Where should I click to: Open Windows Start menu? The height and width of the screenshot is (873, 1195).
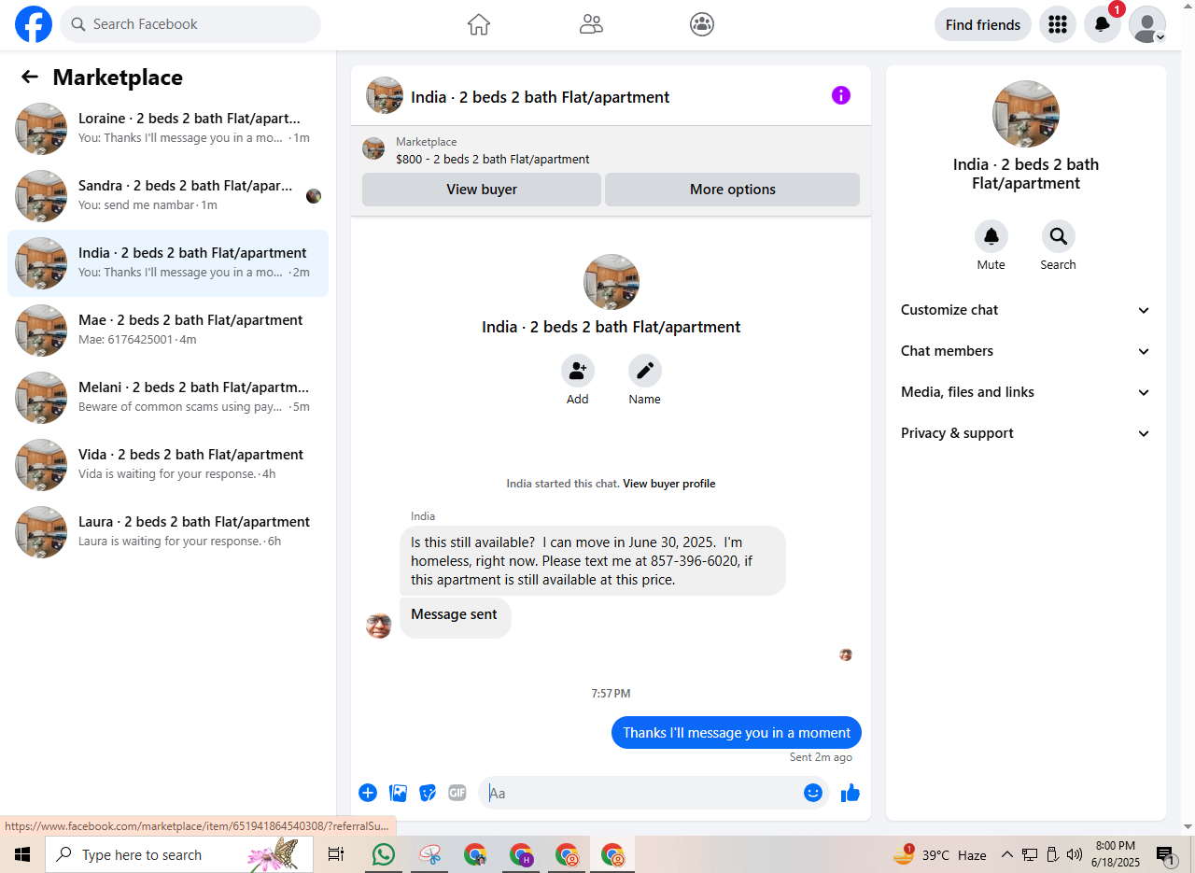point(22,854)
